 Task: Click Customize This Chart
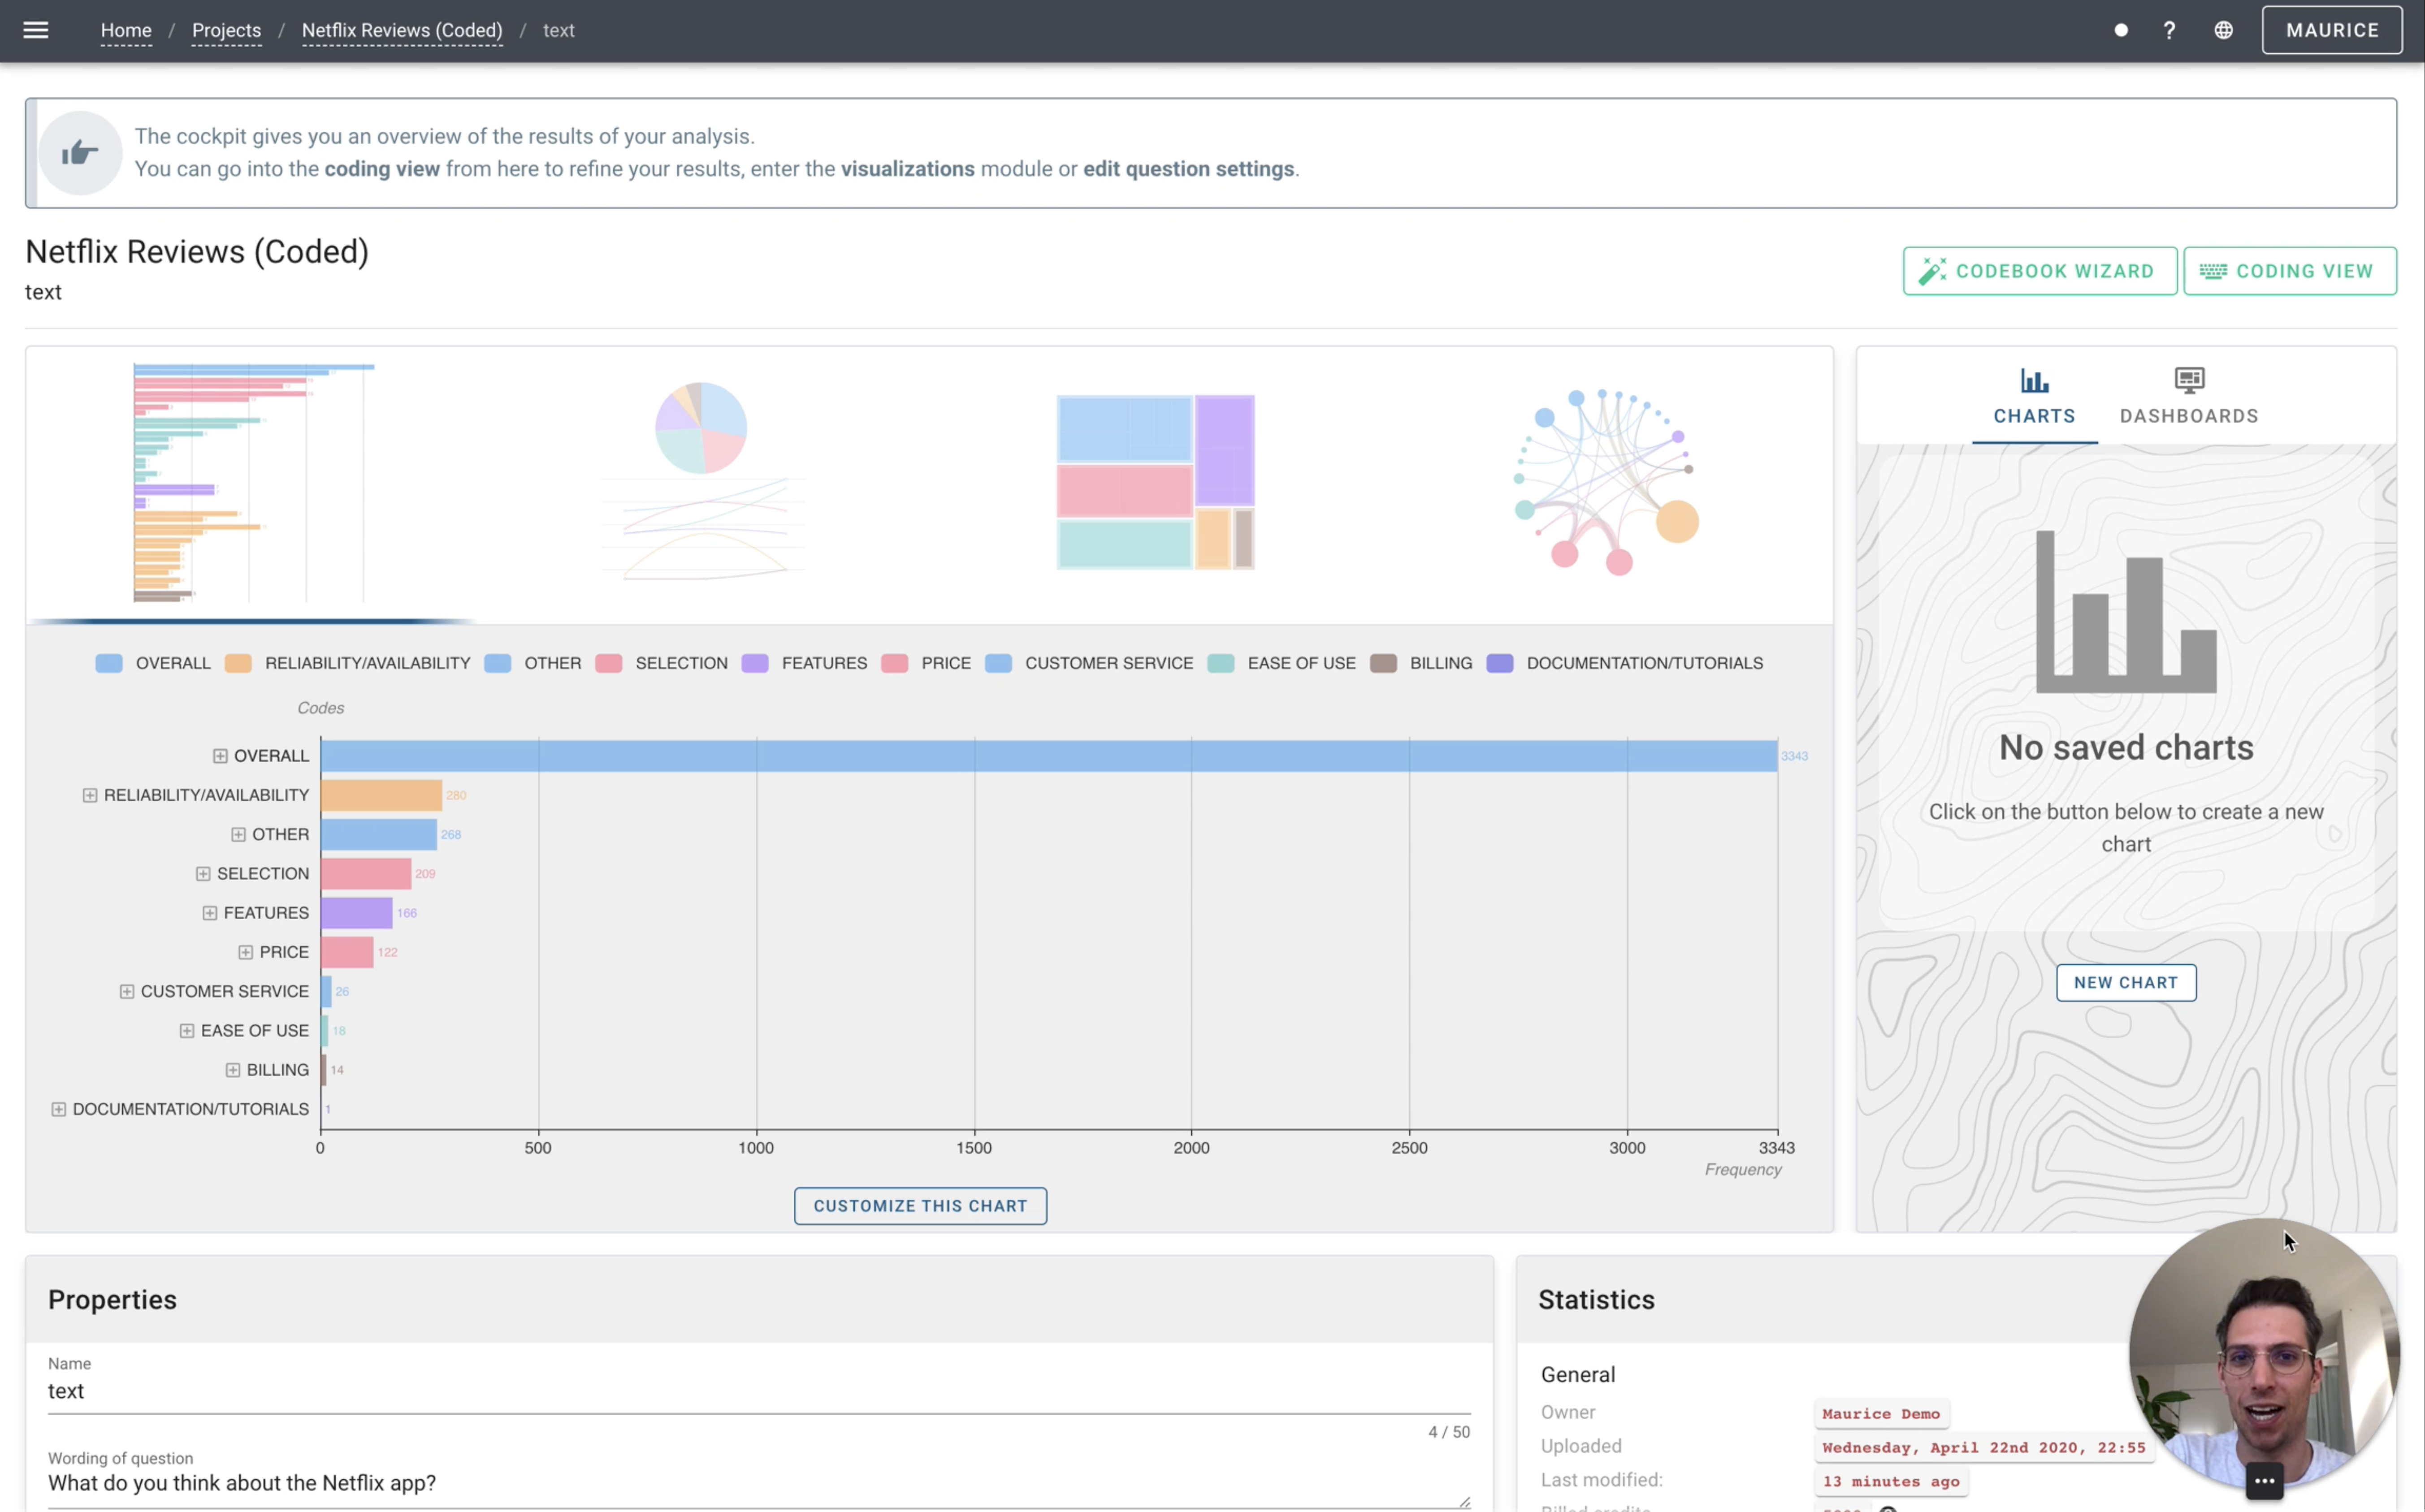click(x=920, y=1205)
